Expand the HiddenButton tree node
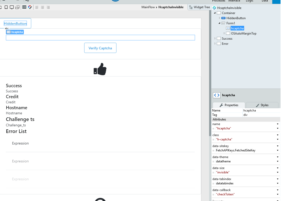 pos(220,18)
